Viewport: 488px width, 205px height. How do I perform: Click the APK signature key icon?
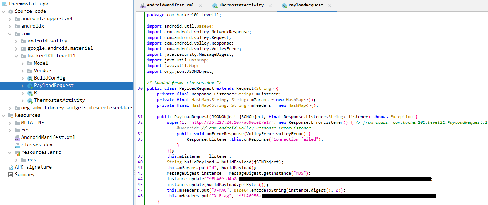click(10, 167)
